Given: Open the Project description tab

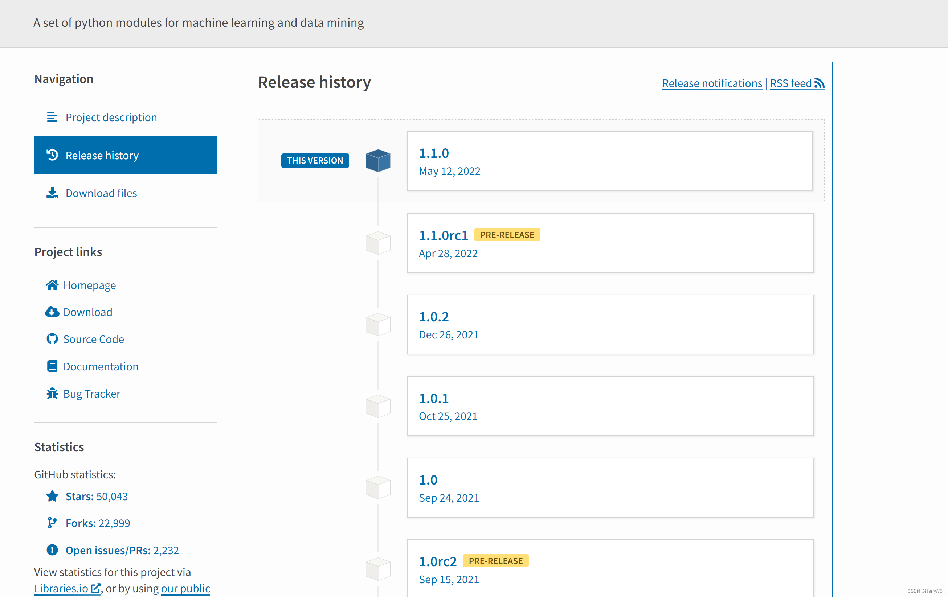Looking at the screenshot, I should point(111,117).
